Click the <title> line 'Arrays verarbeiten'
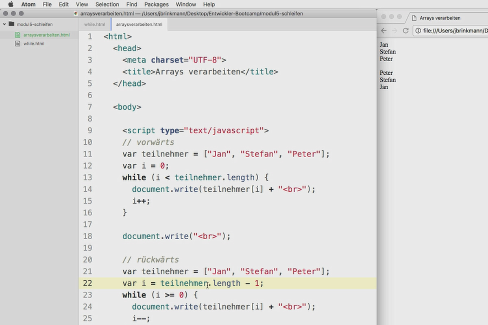488x325 pixels. [x=200, y=72]
